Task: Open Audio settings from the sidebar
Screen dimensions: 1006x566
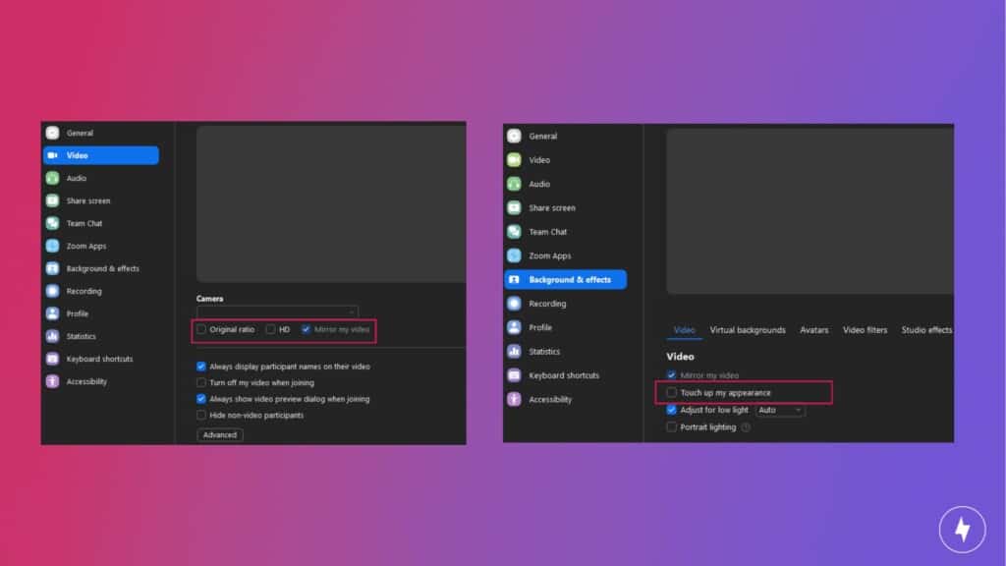Action: click(x=100, y=178)
